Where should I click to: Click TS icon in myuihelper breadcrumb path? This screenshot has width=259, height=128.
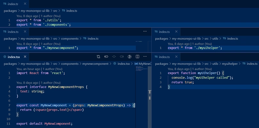(x=244, y=64)
